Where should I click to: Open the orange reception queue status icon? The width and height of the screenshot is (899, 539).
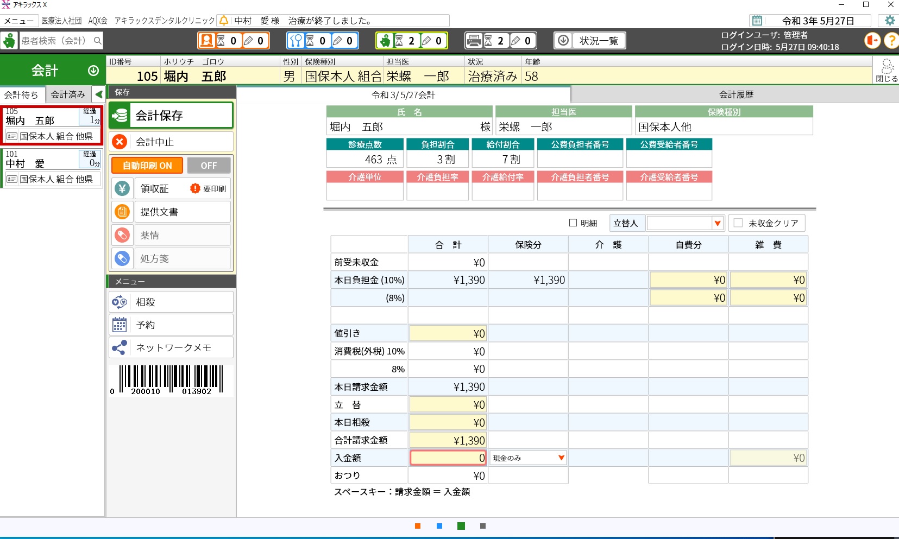coord(207,41)
